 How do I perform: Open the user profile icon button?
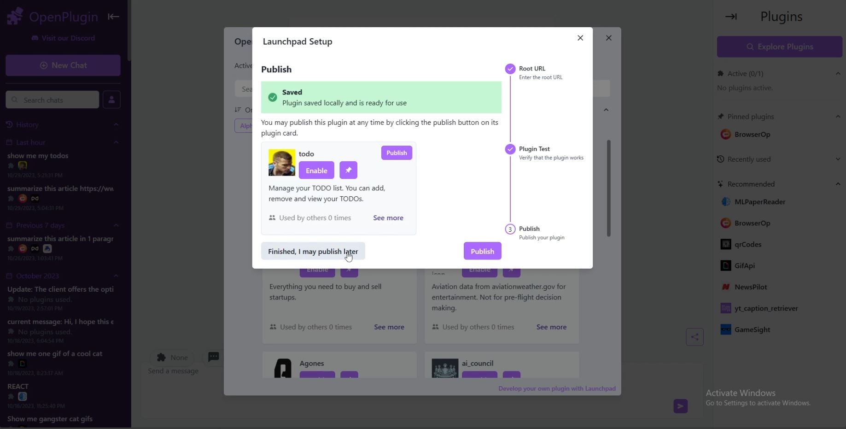click(x=111, y=100)
